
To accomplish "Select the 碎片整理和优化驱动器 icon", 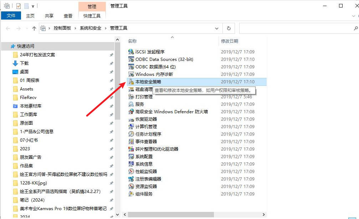I will [131, 149].
